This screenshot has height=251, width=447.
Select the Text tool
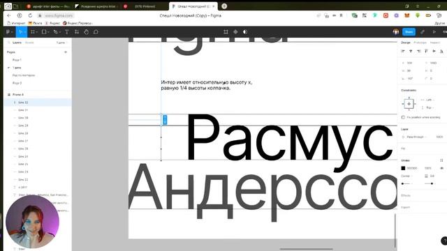tap(67, 32)
